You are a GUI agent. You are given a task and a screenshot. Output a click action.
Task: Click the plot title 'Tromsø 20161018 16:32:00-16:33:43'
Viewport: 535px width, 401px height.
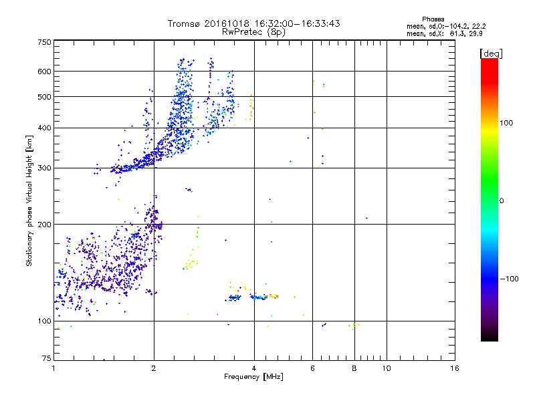pyautogui.click(x=253, y=23)
